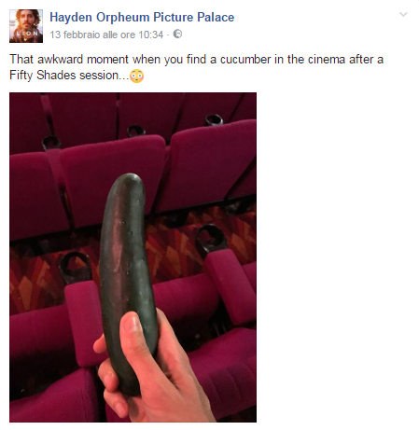Open the posted cinema seats photo
The width and height of the screenshot is (419, 430).
pyautogui.click(x=133, y=257)
